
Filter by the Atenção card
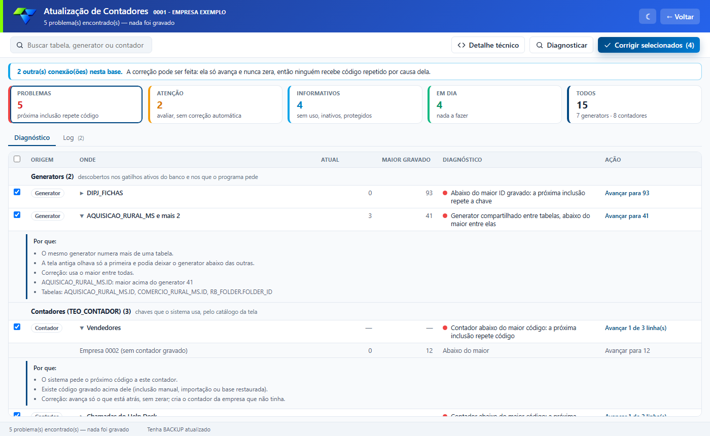[215, 104]
